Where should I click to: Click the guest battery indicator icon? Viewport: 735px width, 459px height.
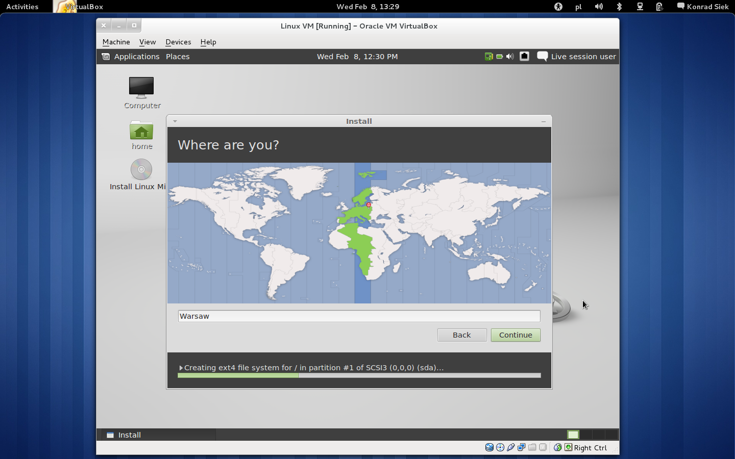500,57
